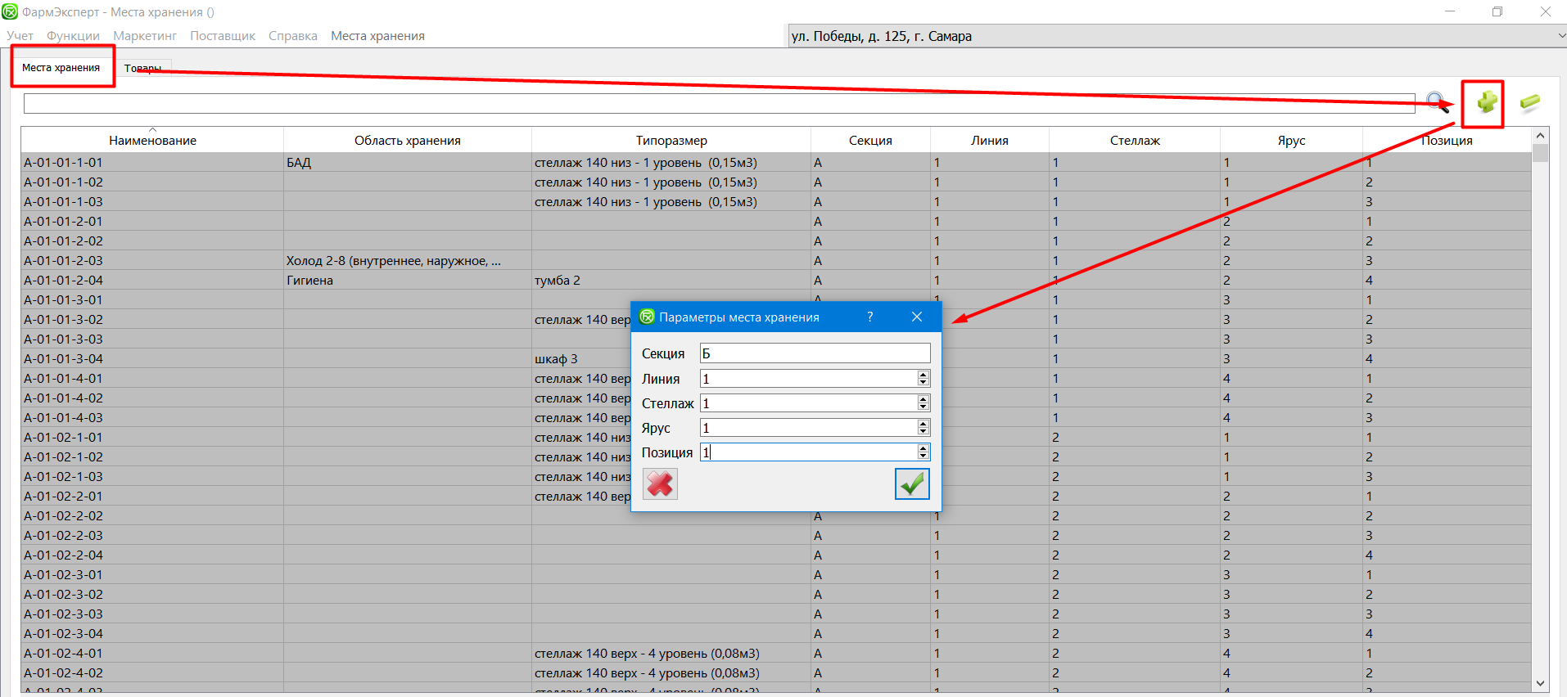The width and height of the screenshot is (1567, 697).
Task: Increase the Линия value with up arrow
Action: click(923, 375)
